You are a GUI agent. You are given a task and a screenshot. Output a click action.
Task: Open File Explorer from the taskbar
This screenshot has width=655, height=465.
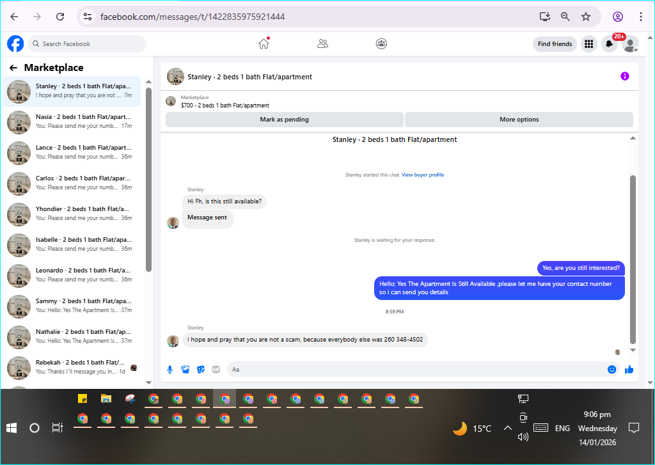pos(106,398)
